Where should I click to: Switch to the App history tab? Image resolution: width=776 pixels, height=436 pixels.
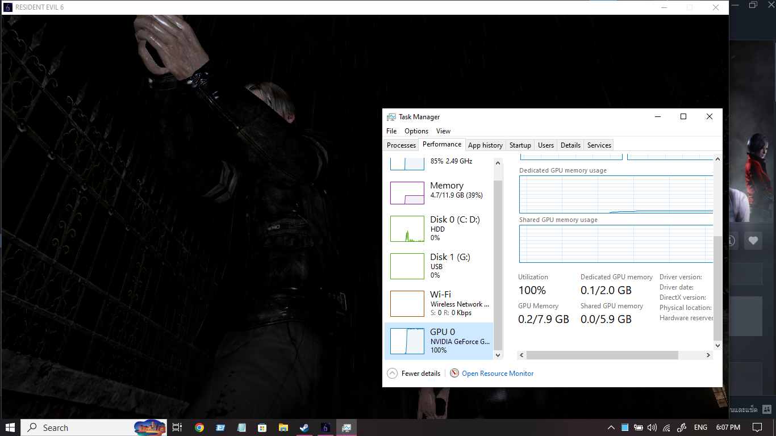coord(485,145)
